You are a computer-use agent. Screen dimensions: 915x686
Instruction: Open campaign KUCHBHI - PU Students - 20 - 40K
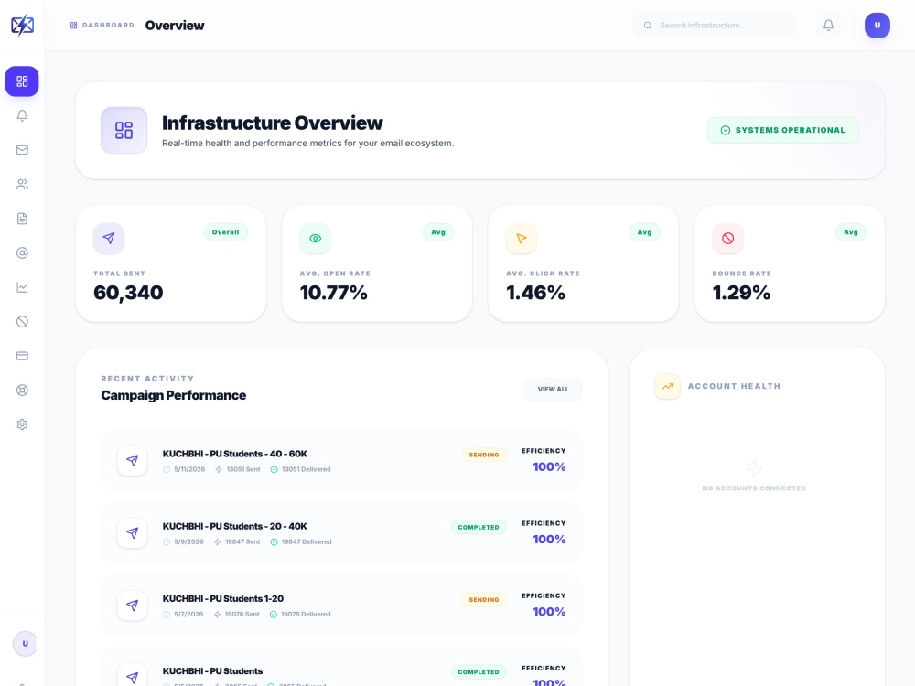coord(234,526)
